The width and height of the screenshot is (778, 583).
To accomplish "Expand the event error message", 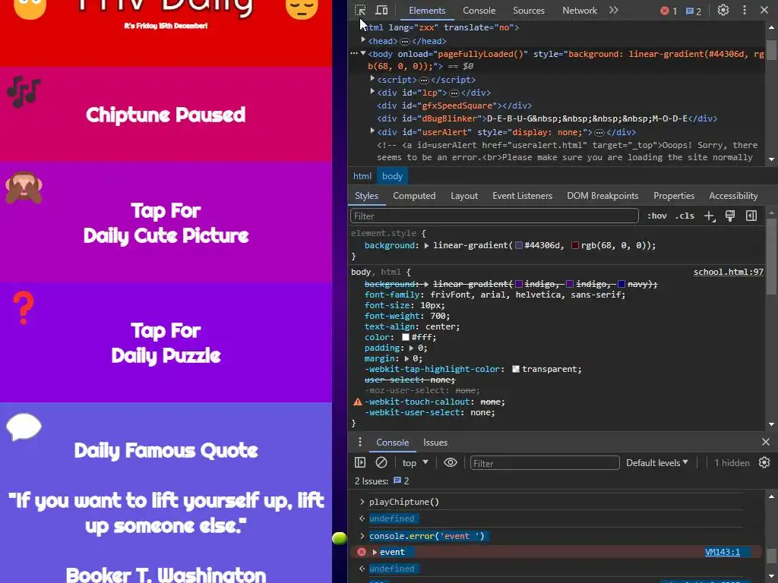I will pos(375,552).
